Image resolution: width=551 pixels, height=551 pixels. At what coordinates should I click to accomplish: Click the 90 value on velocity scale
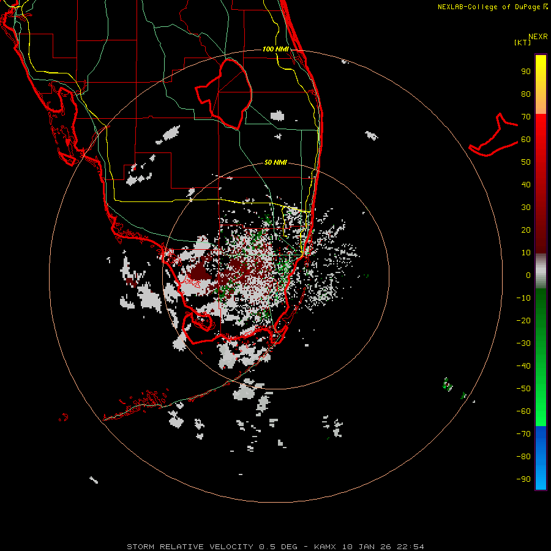point(526,72)
